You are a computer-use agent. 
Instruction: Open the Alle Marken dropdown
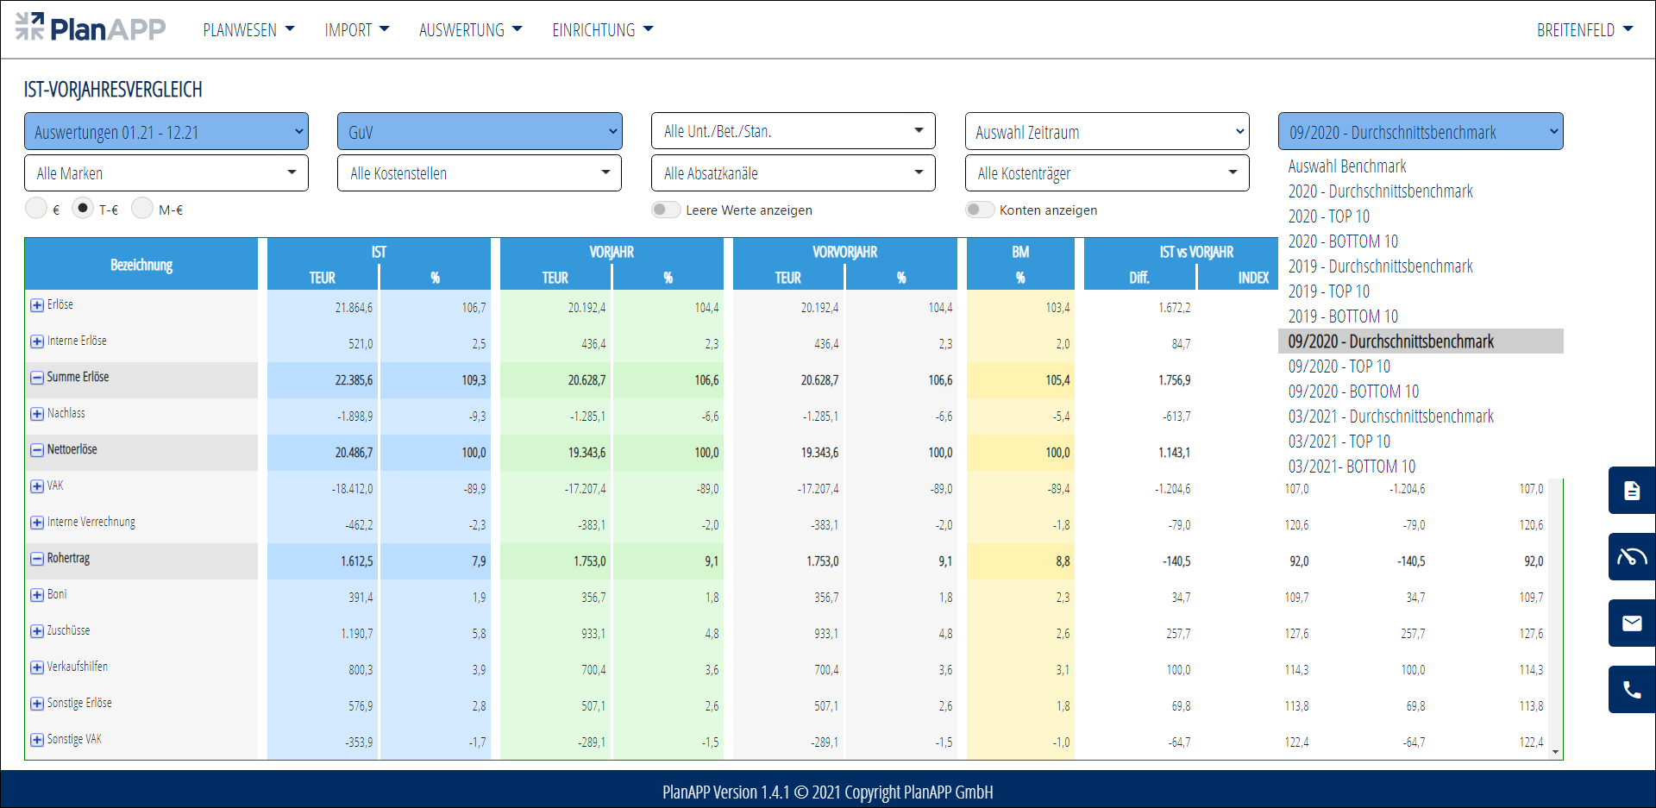pos(166,173)
